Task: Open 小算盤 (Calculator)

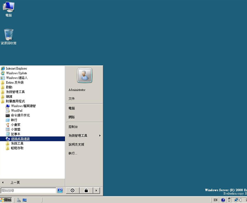Action: tap(16, 129)
